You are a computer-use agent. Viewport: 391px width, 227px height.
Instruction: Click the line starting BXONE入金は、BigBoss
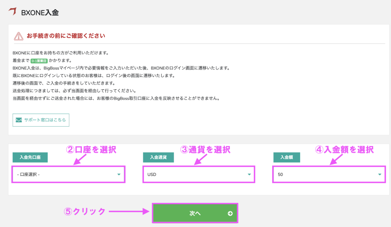pyautogui.click(x=121, y=68)
